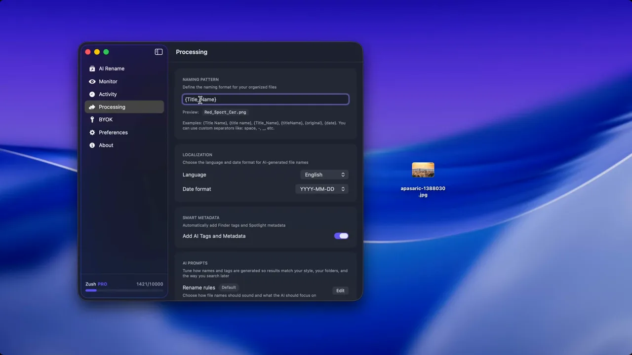Image resolution: width=632 pixels, height=355 pixels.
Task: Open Preferences in the sidebar
Action: pyautogui.click(x=124, y=133)
